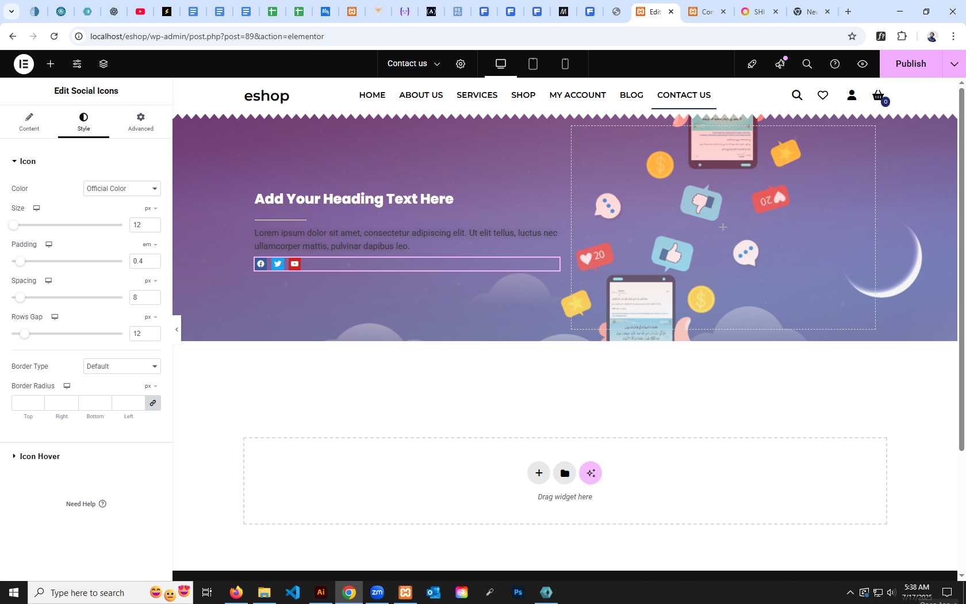Viewport: 966px width, 604px height.
Task: Open the shopping cart basket icon
Action: (878, 95)
